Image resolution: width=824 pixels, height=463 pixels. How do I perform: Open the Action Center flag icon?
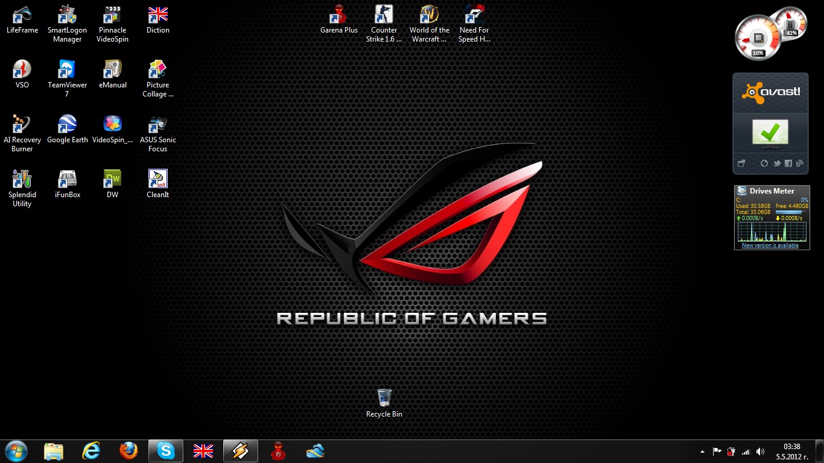point(717,452)
